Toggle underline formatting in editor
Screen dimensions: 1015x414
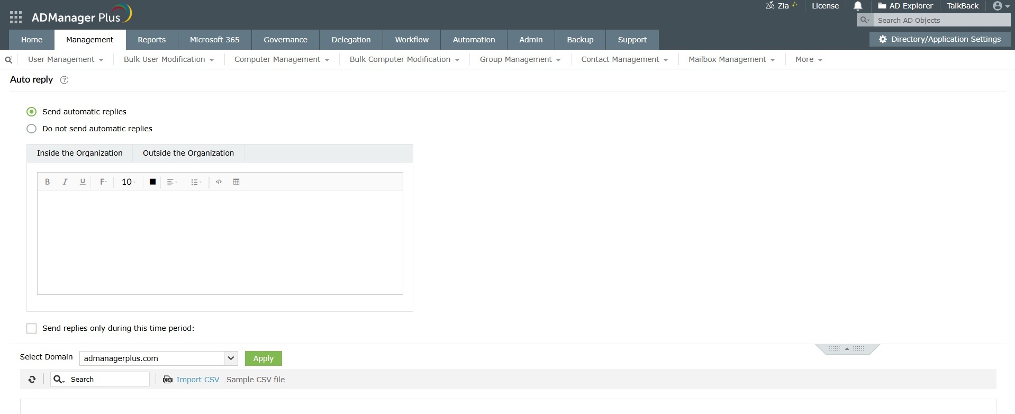[83, 182]
